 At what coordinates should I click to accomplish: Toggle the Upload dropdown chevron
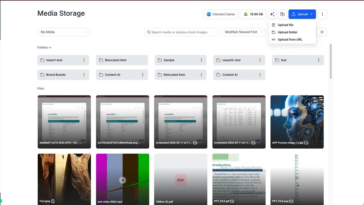point(311,14)
